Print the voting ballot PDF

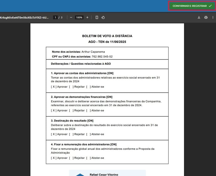point(206,18)
